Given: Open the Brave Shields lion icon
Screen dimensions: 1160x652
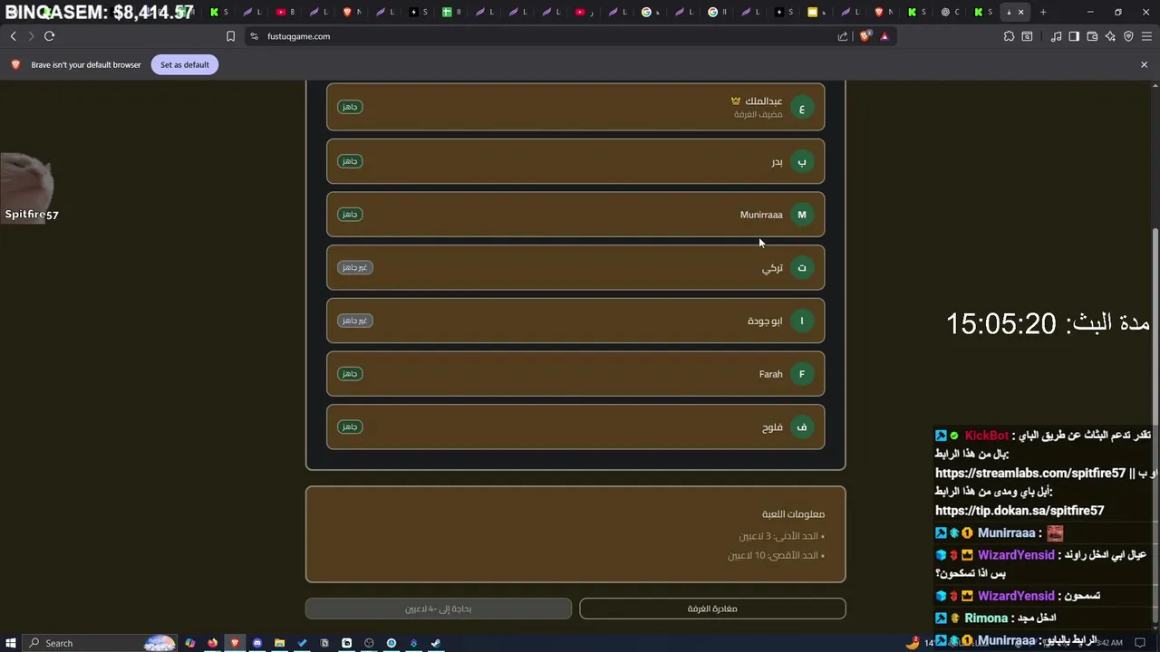Looking at the screenshot, I should pyautogui.click(x=865, y=36).
